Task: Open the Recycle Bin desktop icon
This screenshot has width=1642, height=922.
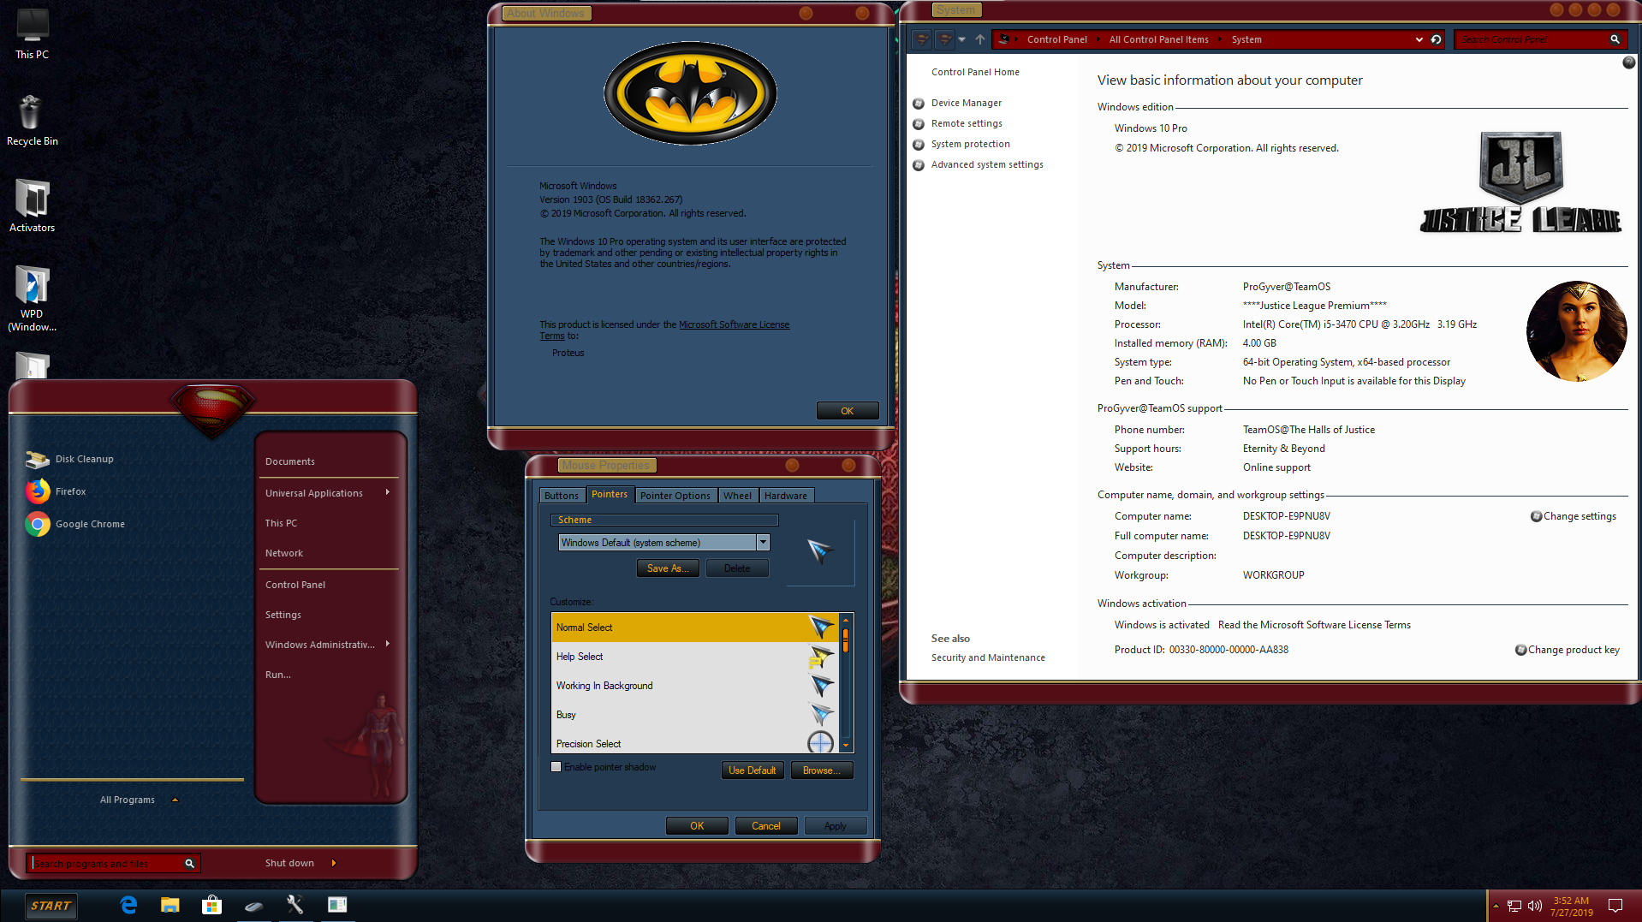Action: coord(33,121)
